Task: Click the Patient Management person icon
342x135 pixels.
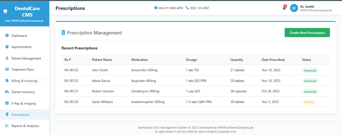Action: 7,58
